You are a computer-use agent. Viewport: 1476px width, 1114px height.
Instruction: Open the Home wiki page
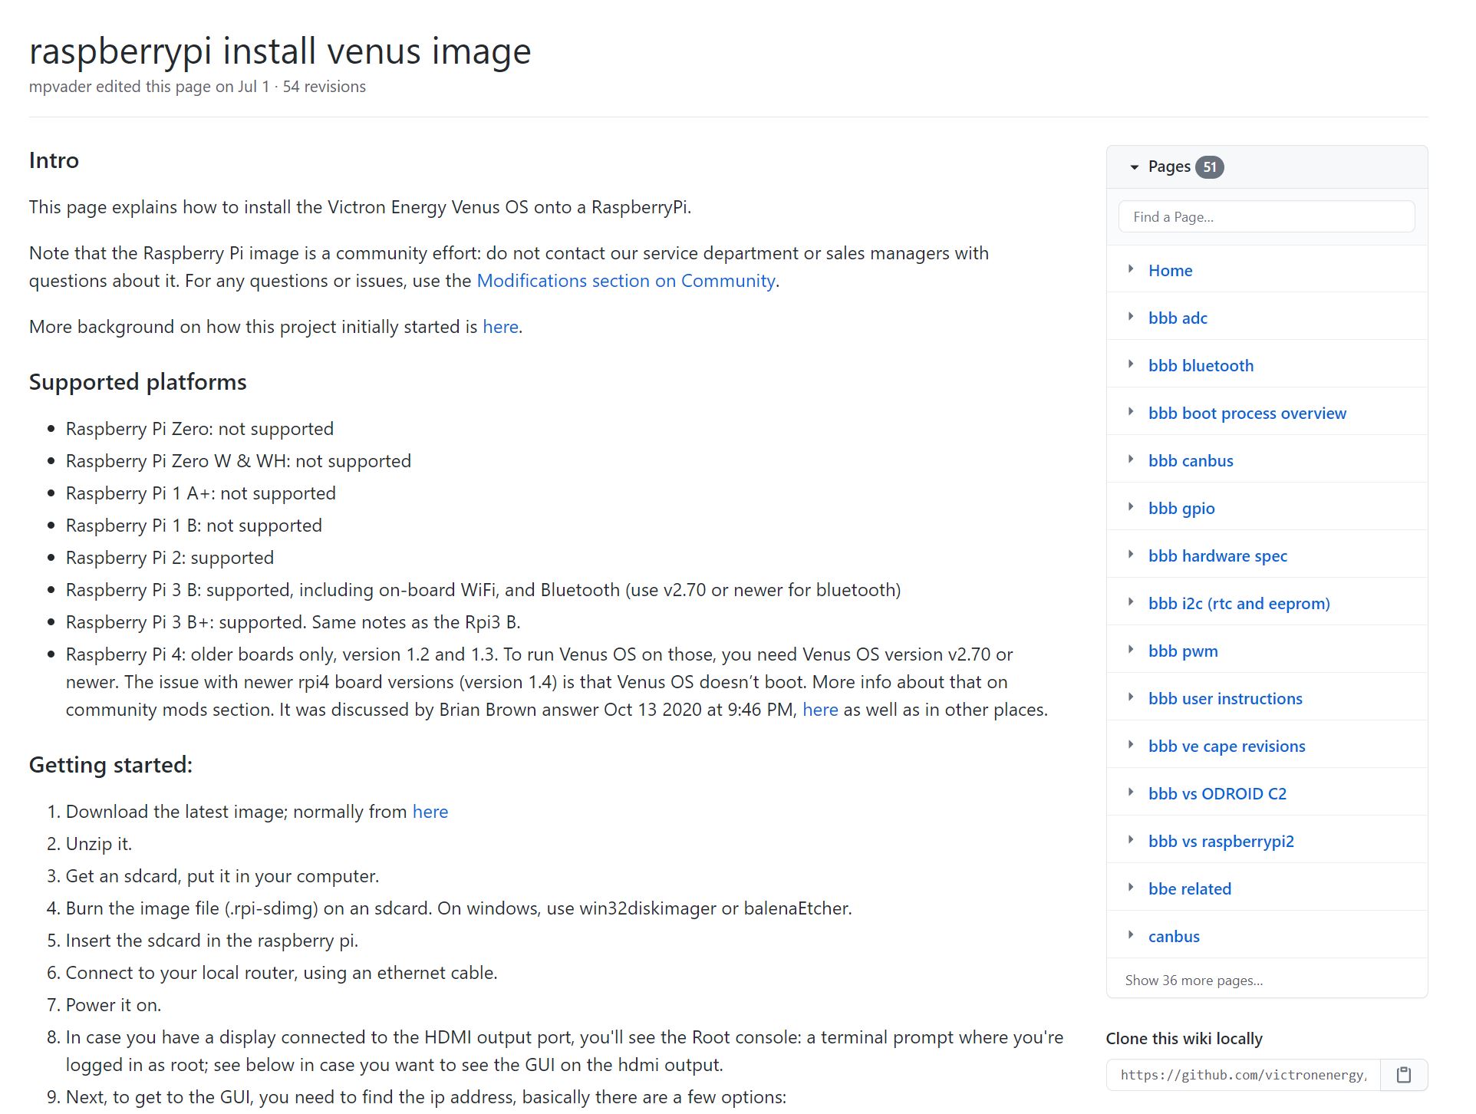click(1170, 270)
